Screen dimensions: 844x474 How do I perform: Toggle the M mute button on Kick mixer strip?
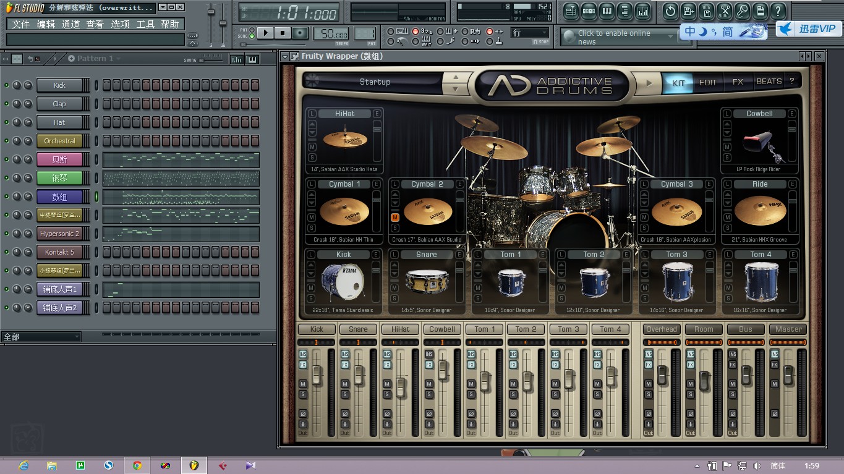tap(303, 384)
